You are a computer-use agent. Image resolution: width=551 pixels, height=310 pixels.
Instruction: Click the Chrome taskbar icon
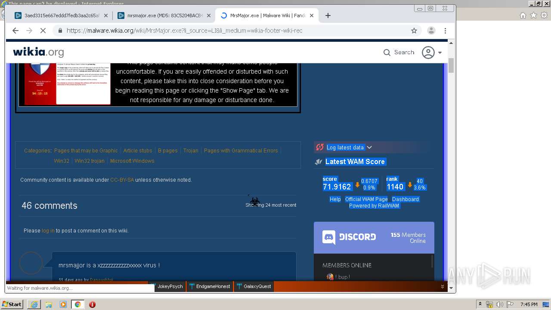(77, 304)
